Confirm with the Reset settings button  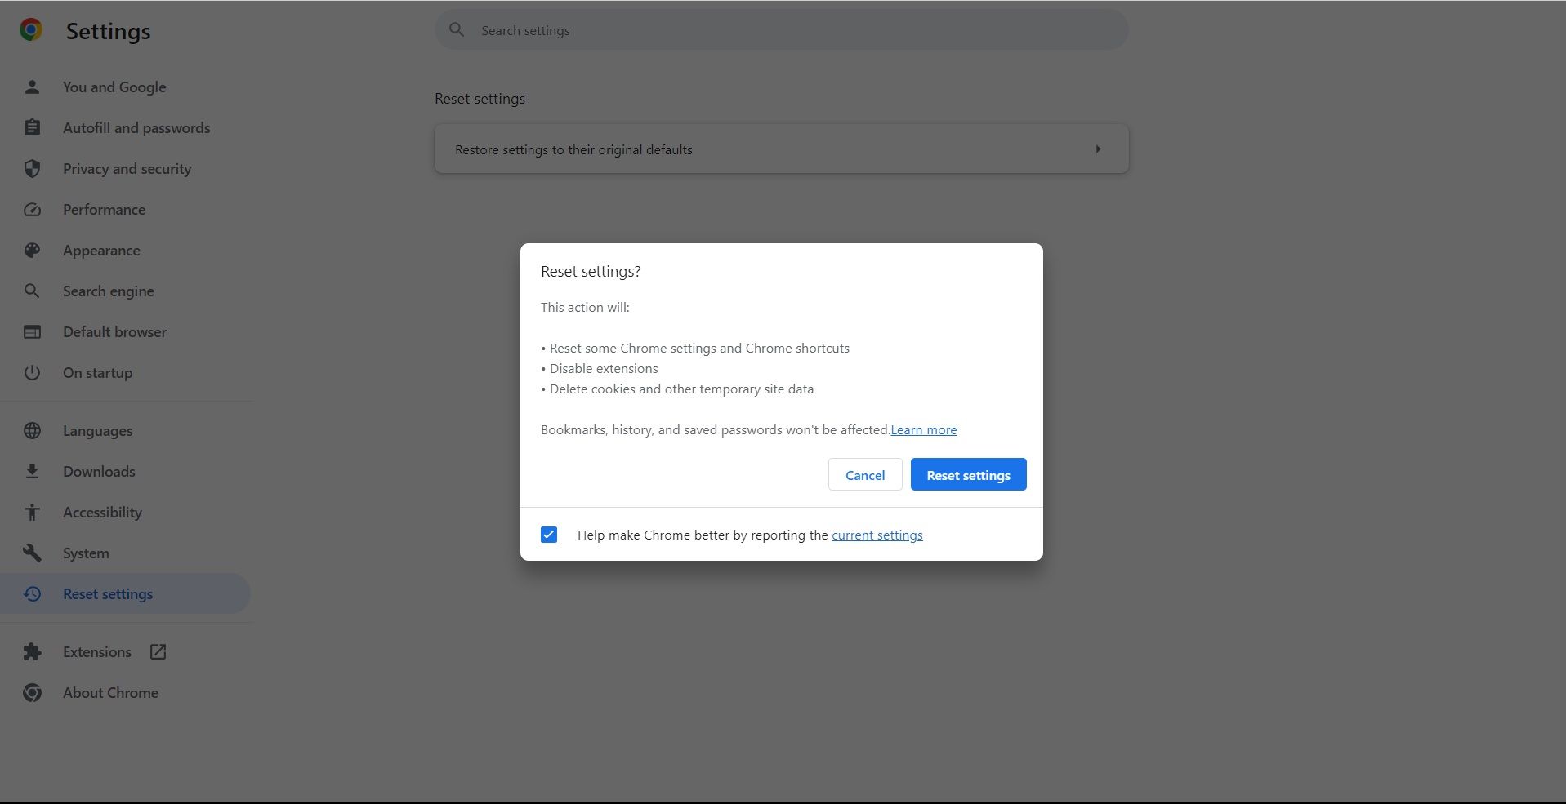coord(968,475)
